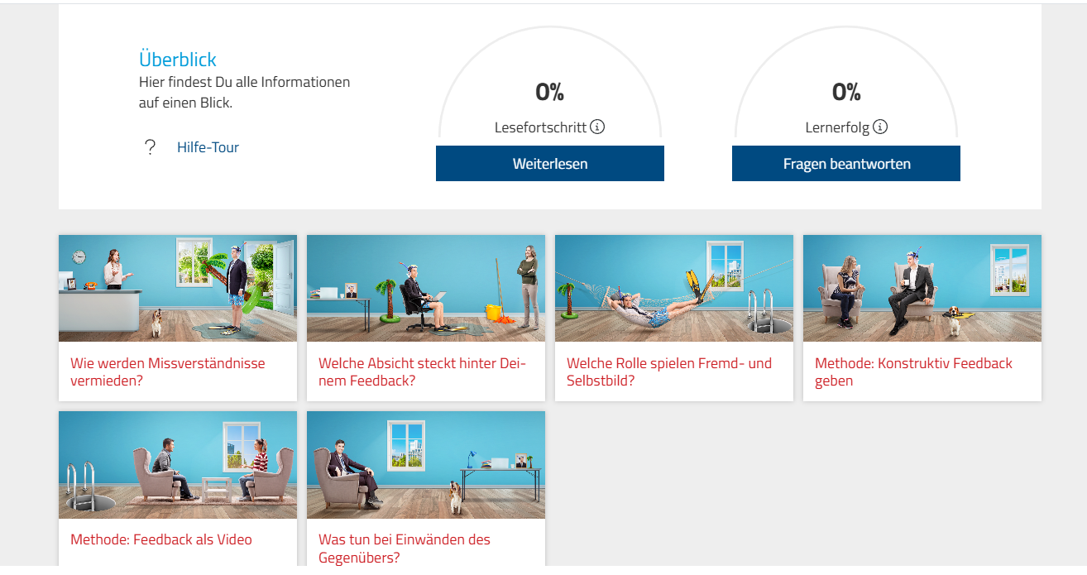Open the Überblick heading

[178, 60]
